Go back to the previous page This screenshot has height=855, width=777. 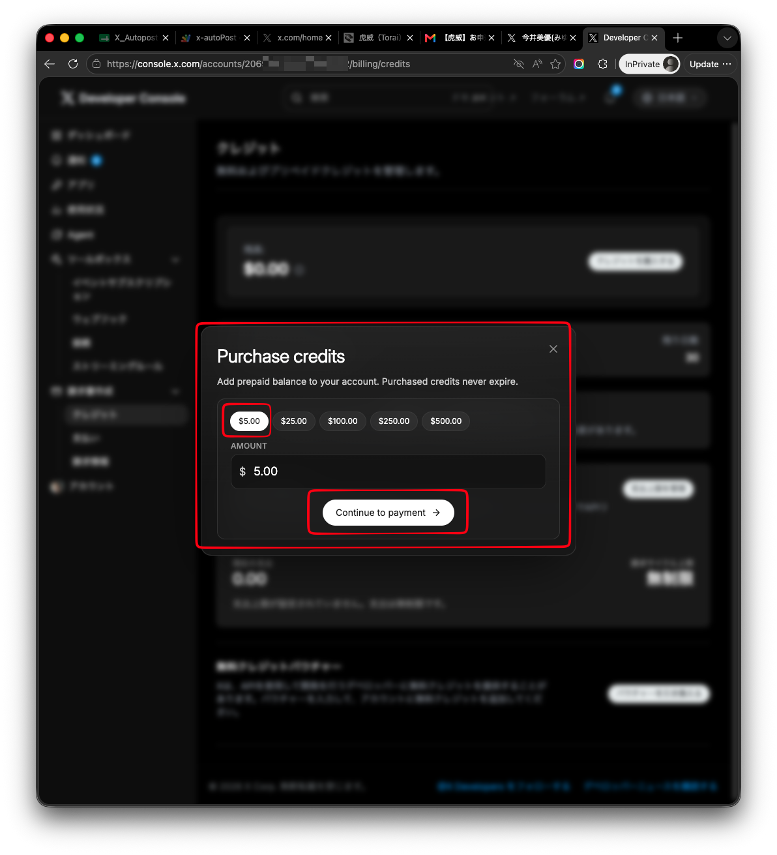(x=50, y=64)
